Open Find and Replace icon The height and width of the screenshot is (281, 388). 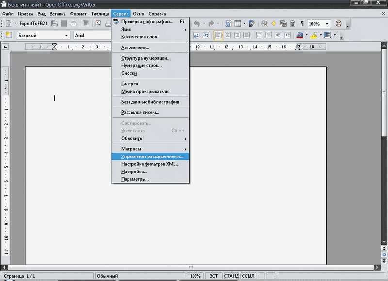264,23
